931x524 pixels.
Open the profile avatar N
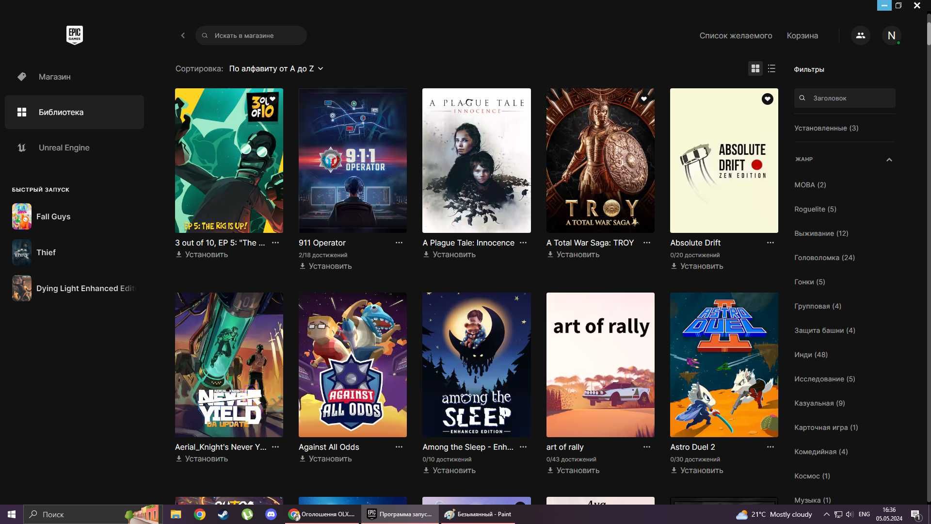(x=891, y=35)
